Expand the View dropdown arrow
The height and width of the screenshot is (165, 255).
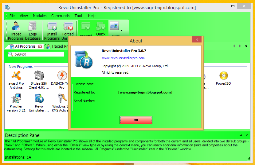pos(121,30)
